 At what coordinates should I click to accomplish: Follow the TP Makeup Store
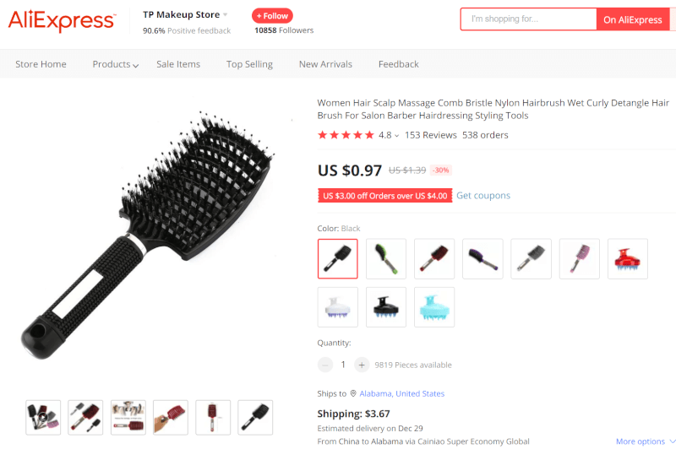tap(272, 16)
